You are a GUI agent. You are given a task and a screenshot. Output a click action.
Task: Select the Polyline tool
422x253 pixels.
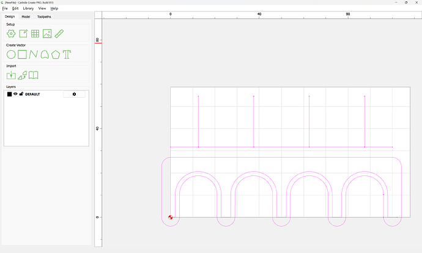[x=33, y=54]
